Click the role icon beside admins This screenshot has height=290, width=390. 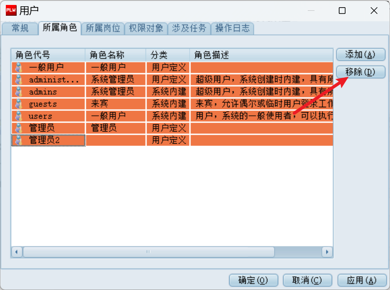[19, 92]
